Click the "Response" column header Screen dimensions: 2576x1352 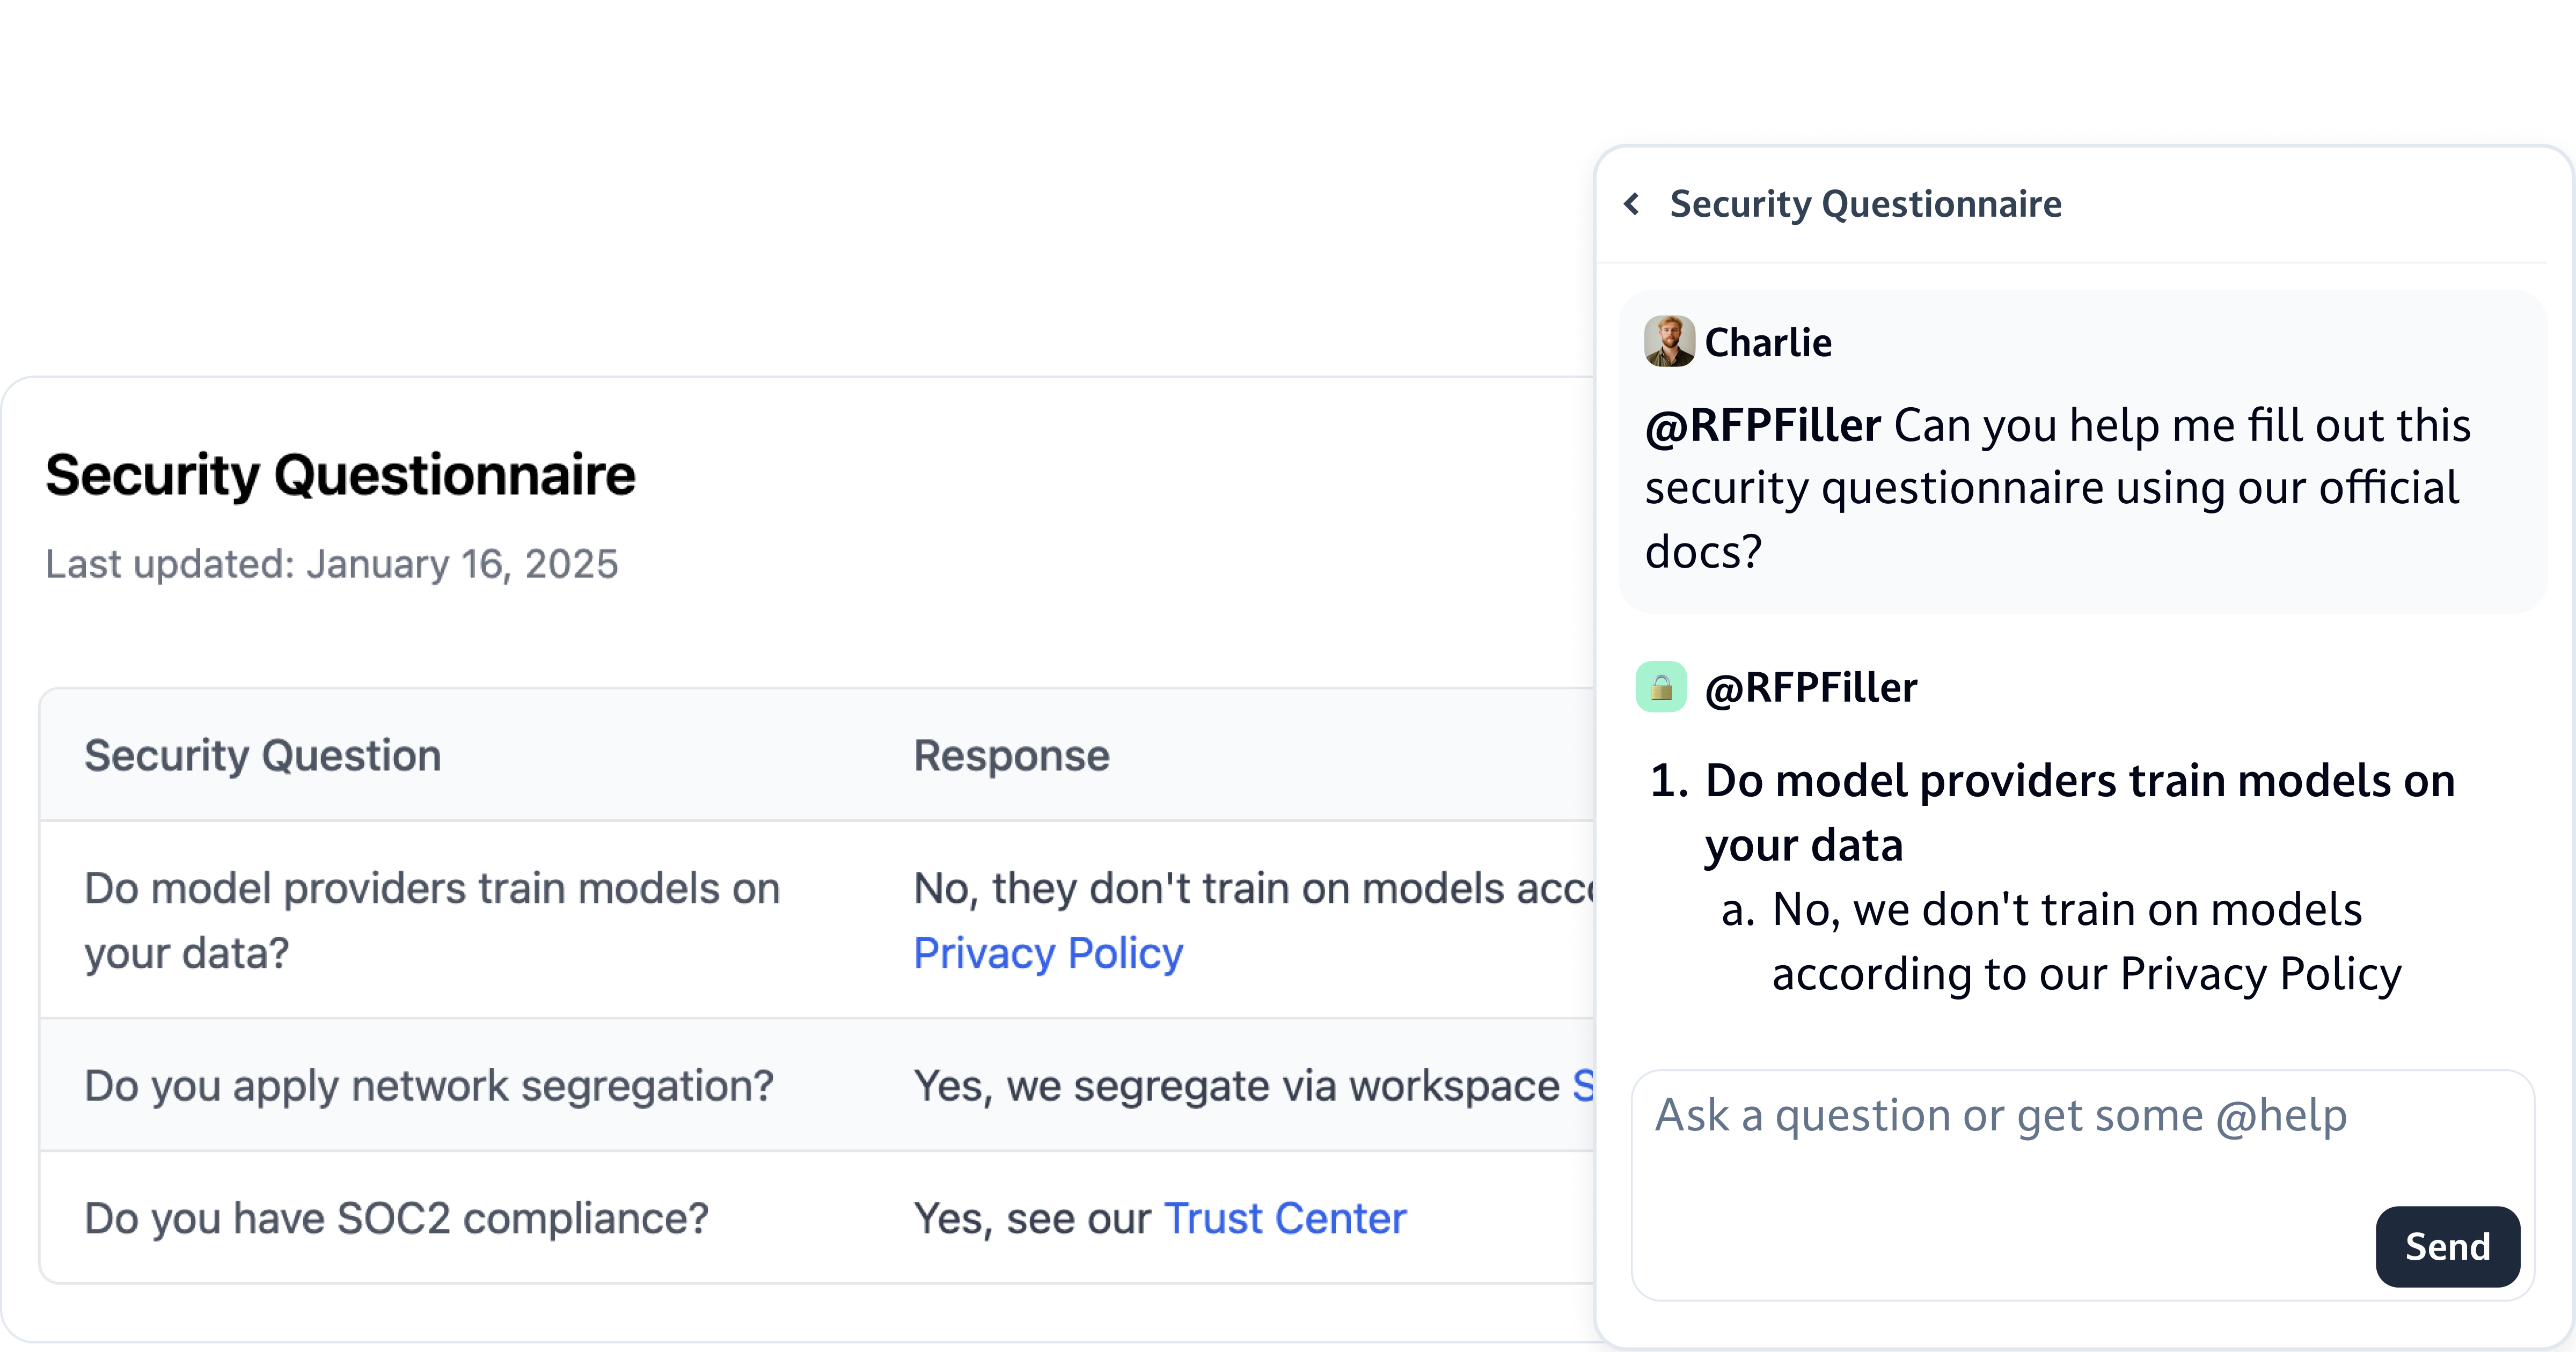pos(1011,755)
